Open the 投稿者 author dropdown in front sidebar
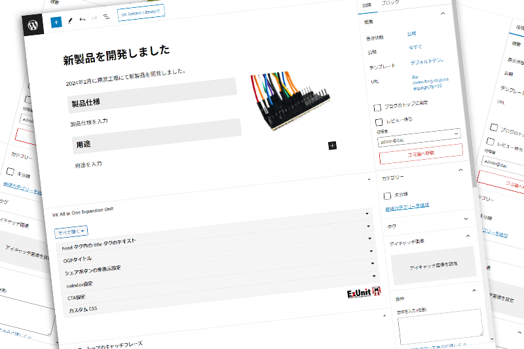This screenshot has width=524, height=349. coord(419,138)
